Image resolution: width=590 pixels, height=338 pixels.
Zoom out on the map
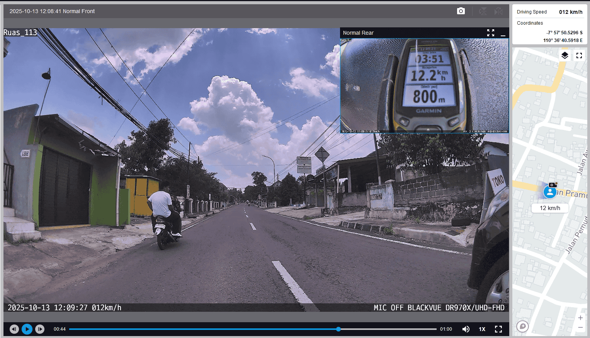(580, 327)
